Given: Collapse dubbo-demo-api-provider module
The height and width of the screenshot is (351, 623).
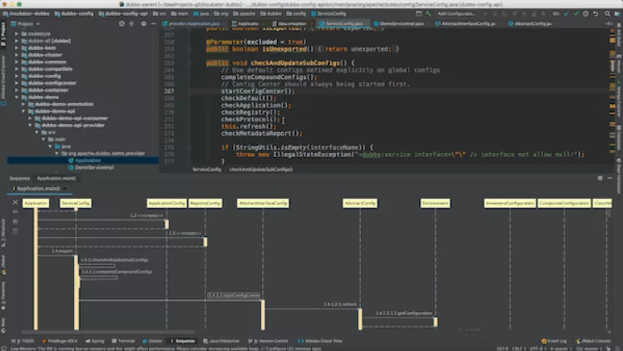Looking at the screenshot, I should (x=30, y=126).
